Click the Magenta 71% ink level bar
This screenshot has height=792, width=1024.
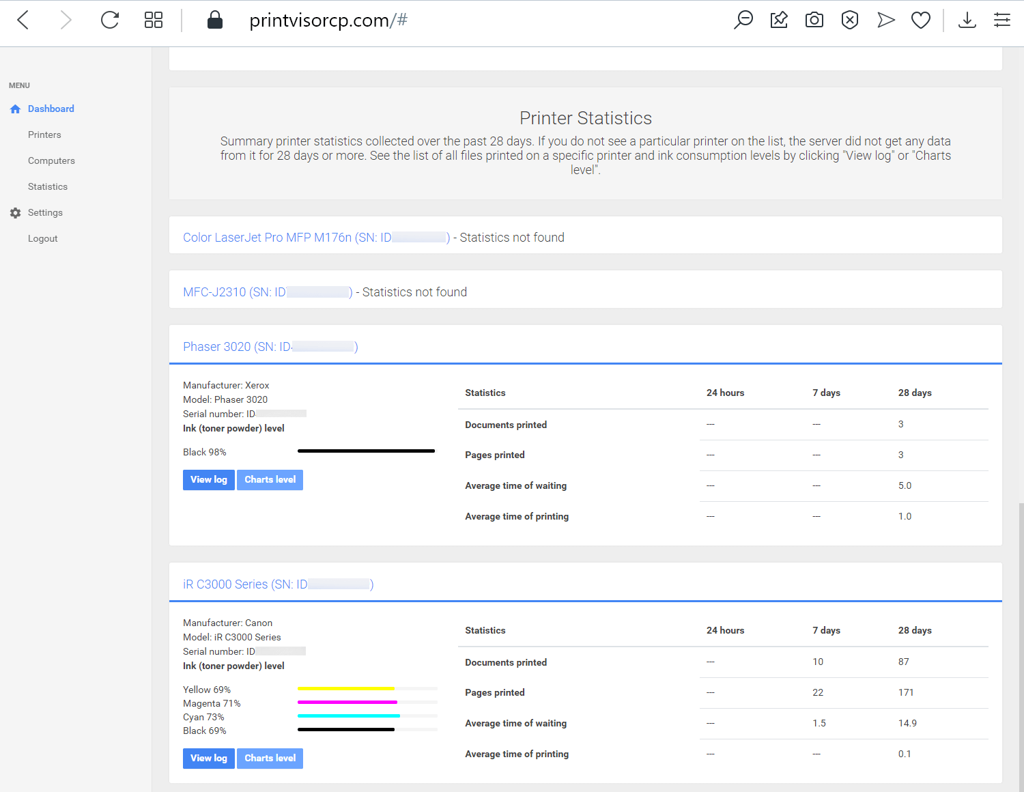[367, 702]
